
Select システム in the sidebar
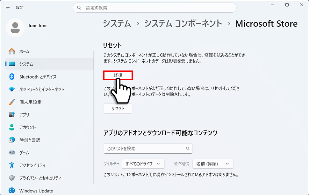(49, 64)
